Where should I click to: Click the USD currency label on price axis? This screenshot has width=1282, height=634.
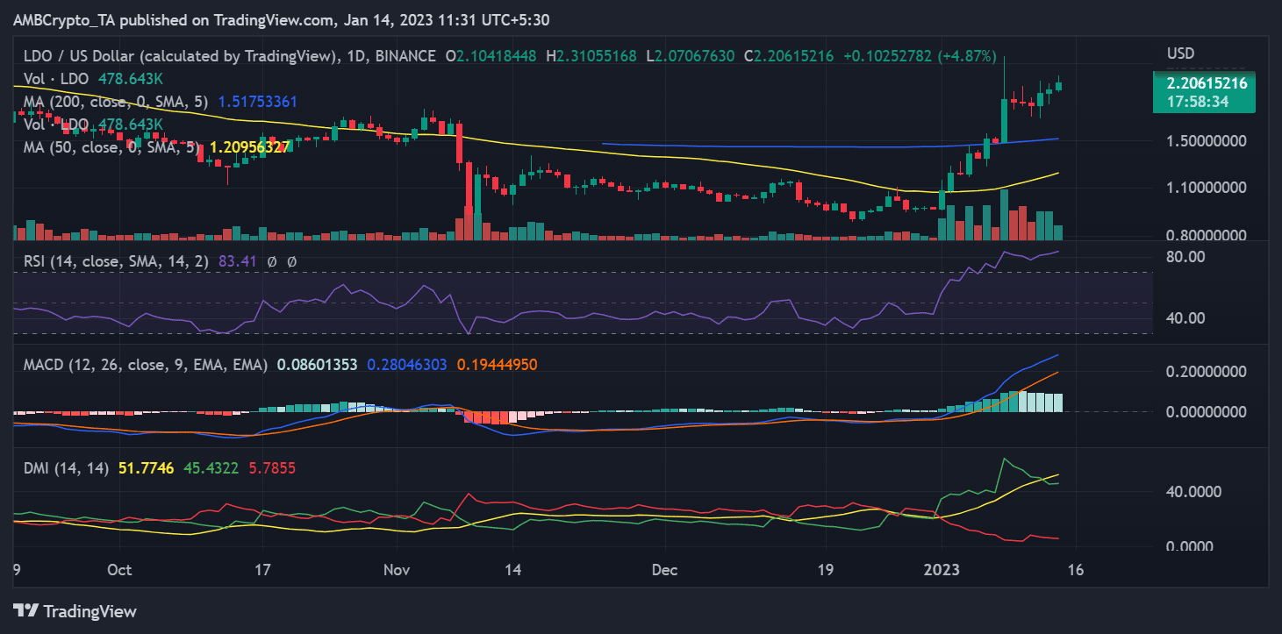pyautogui.click(x=1181, y=54)
